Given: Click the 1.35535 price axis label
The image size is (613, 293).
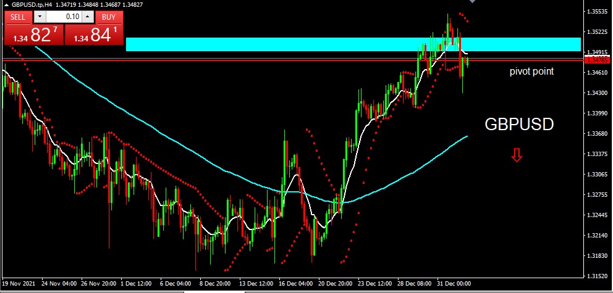Looking at the screenshot, I should [x=597, y=12].
